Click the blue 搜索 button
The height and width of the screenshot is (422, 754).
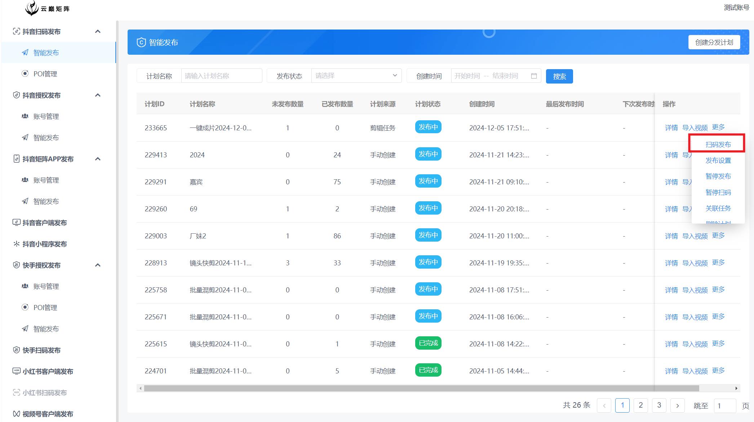click(559, 76)
